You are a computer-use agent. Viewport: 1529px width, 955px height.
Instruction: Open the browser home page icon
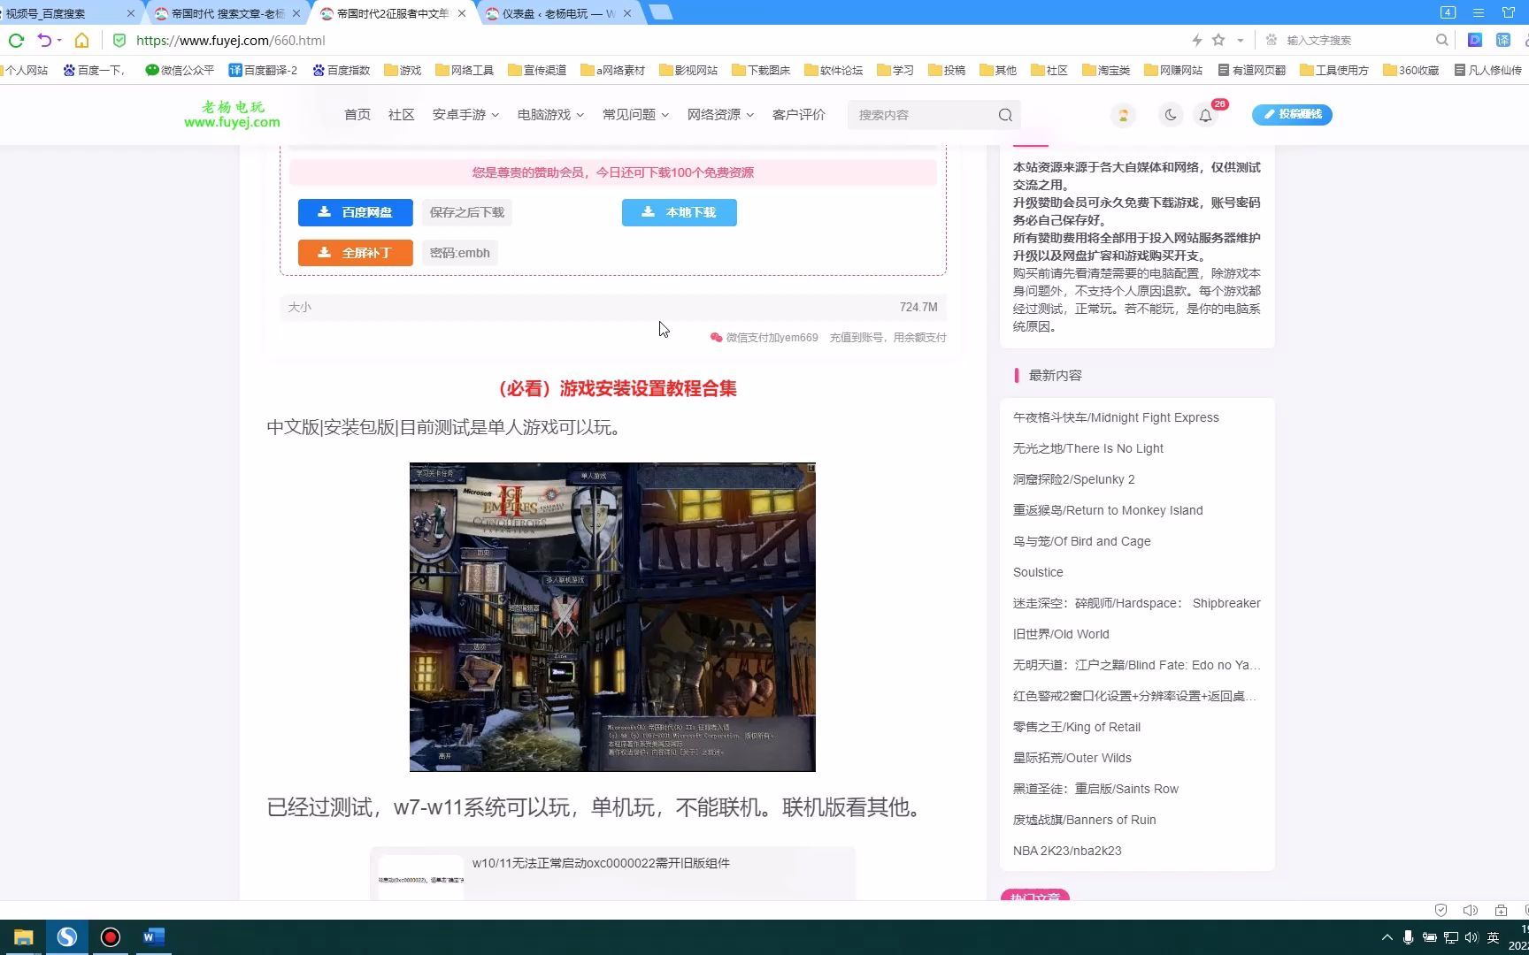pyautogui.click(x=81, y=40)
